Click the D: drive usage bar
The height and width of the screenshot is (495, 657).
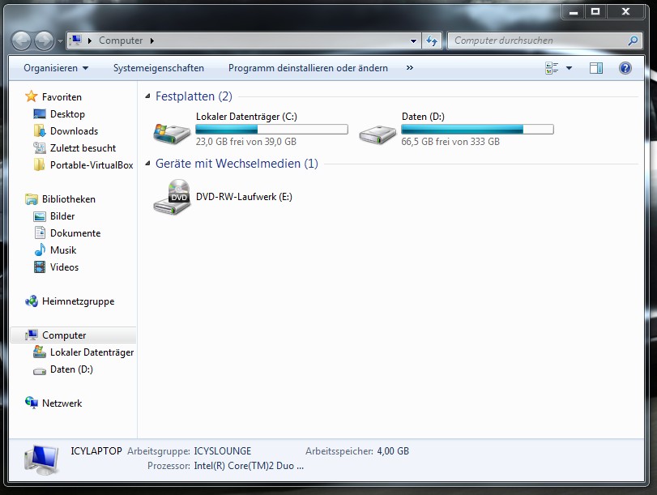coord(477,129)
